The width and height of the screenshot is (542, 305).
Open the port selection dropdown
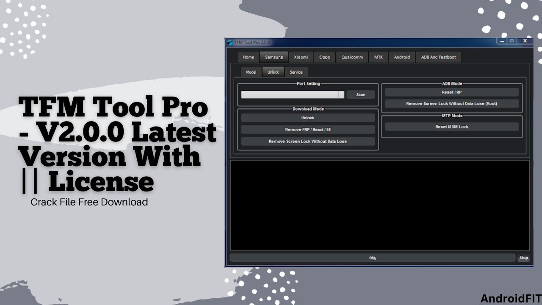293,94
